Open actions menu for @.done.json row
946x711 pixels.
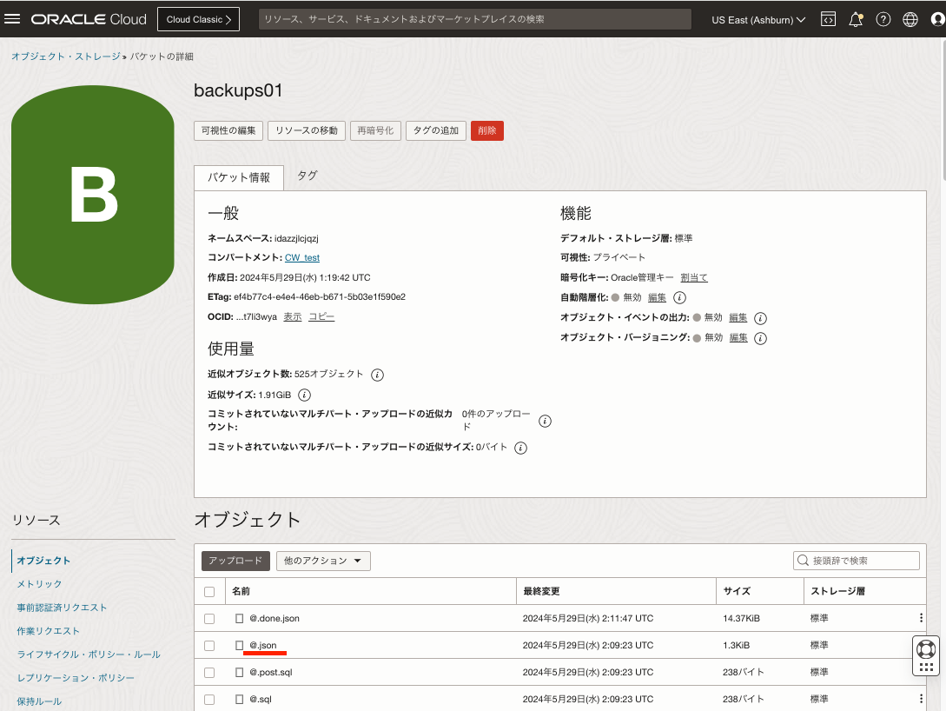click(x=921, y=618)
